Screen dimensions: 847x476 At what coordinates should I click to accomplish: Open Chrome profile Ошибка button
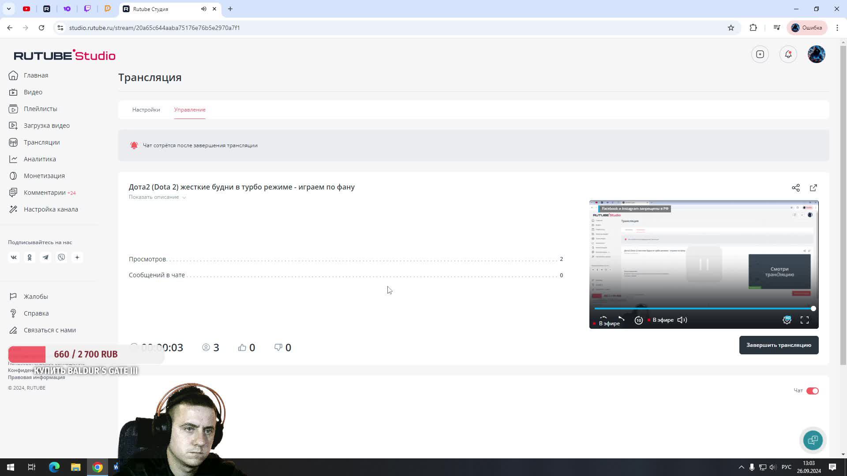click(x=806, y=28)
